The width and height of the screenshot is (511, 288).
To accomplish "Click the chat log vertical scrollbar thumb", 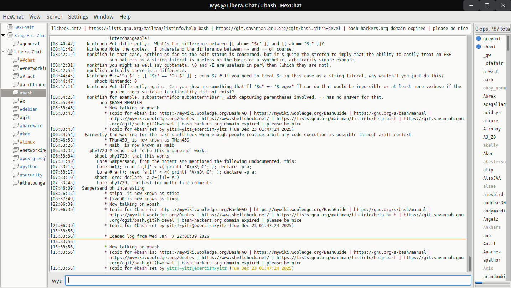I will click(469, 263).
